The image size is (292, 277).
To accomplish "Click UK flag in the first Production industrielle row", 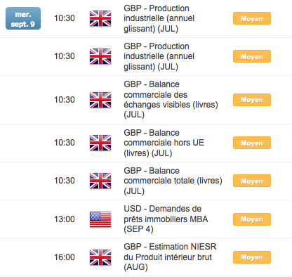I will (x=100, y=18).
